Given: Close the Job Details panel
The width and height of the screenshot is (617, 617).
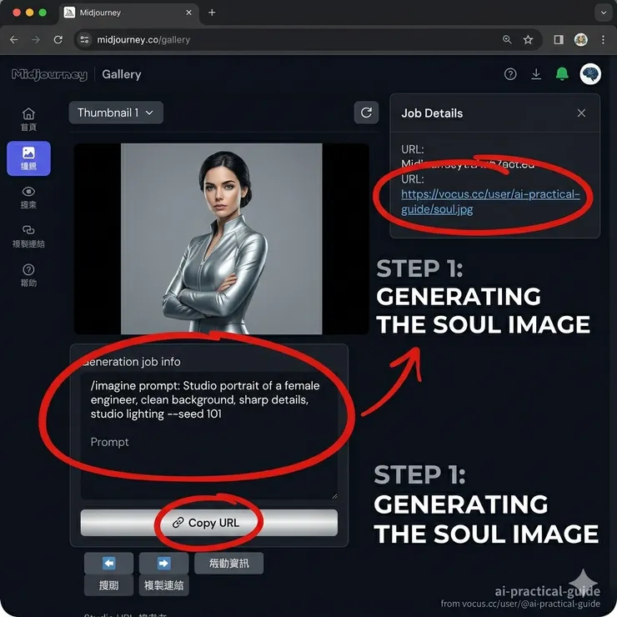Looking at the screenshot, I should click(x=581, y=113).
